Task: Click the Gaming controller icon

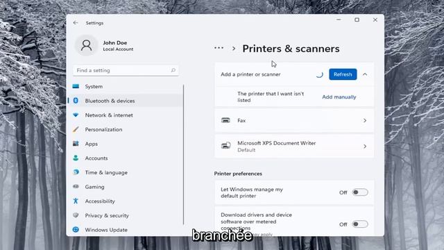Action: [76, 187]
